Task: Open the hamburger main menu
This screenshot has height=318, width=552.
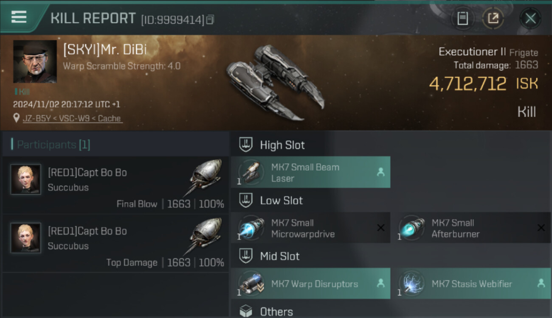Action: point(19,17)
